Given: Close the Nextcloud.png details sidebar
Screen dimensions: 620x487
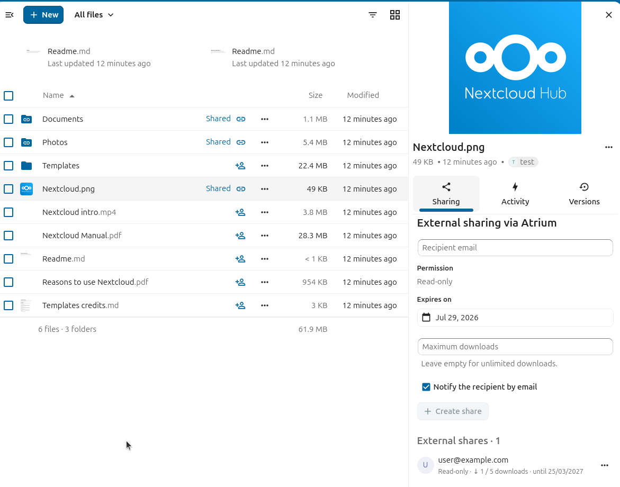Looking at the screenshot, I should 608,15.
